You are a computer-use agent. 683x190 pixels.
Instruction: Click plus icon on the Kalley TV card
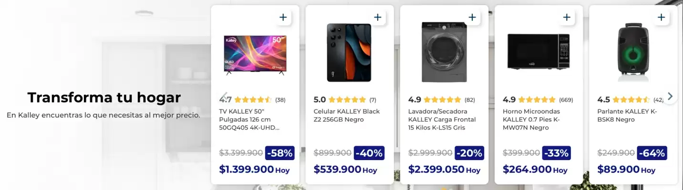point(283,18)
